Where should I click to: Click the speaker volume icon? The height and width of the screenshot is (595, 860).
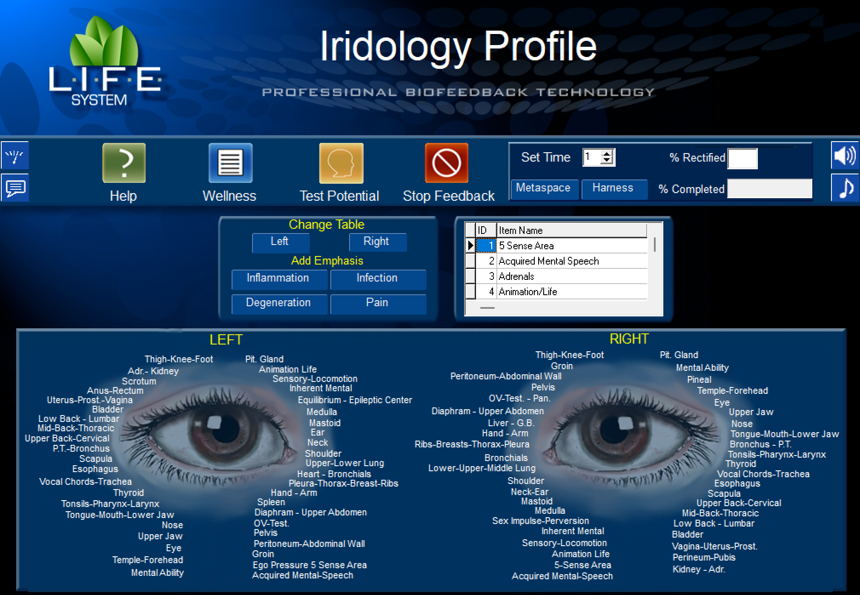pos(845,156)
